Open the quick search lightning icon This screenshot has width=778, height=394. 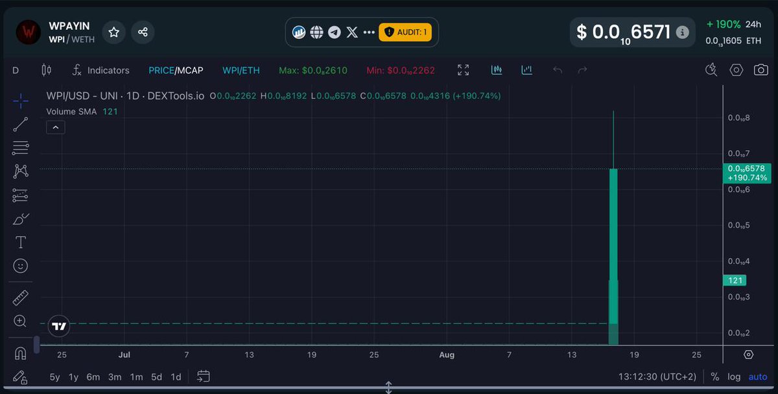click(711, 70)
